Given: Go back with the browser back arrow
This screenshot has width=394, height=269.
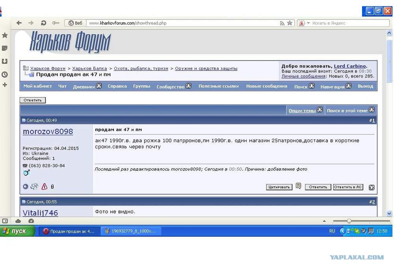Looking at the screenshot, I should [x=19, y=23].
